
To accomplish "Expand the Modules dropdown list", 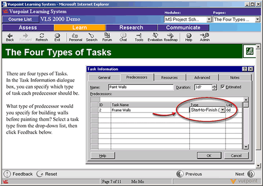I will point(209,19).
